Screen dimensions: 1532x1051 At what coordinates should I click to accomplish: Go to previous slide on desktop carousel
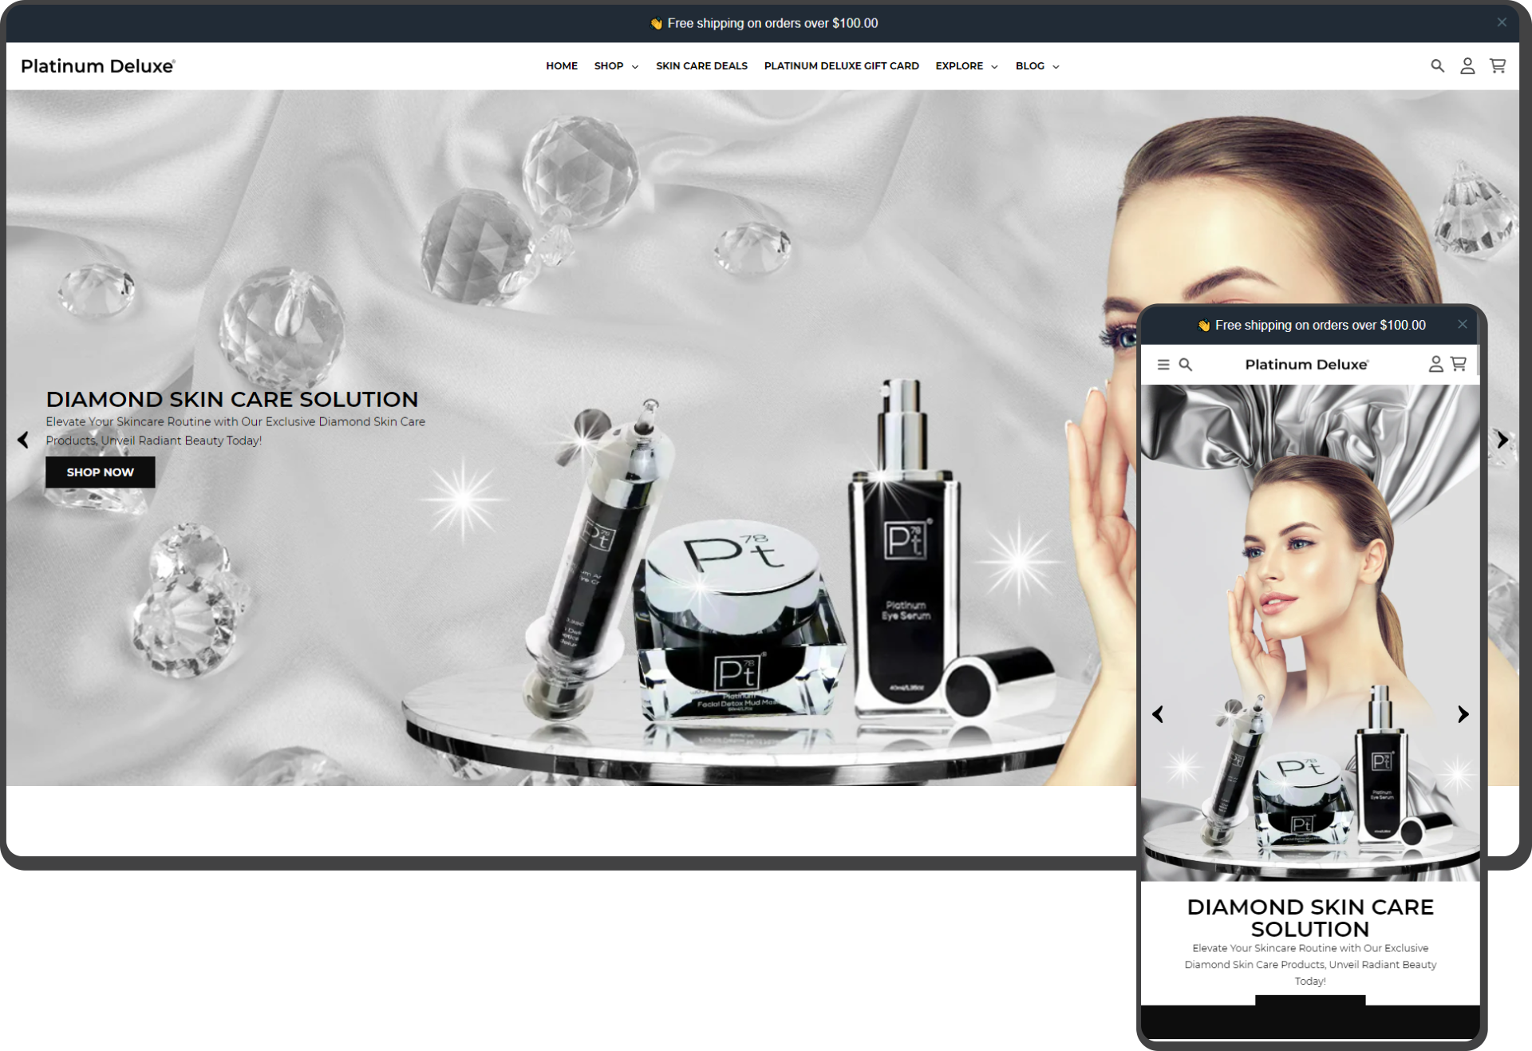pos(23,440)
